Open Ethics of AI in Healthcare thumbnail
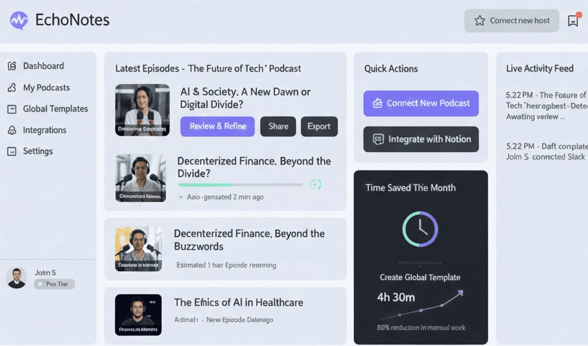Screen dimensions: 588x346 point(138,314)
